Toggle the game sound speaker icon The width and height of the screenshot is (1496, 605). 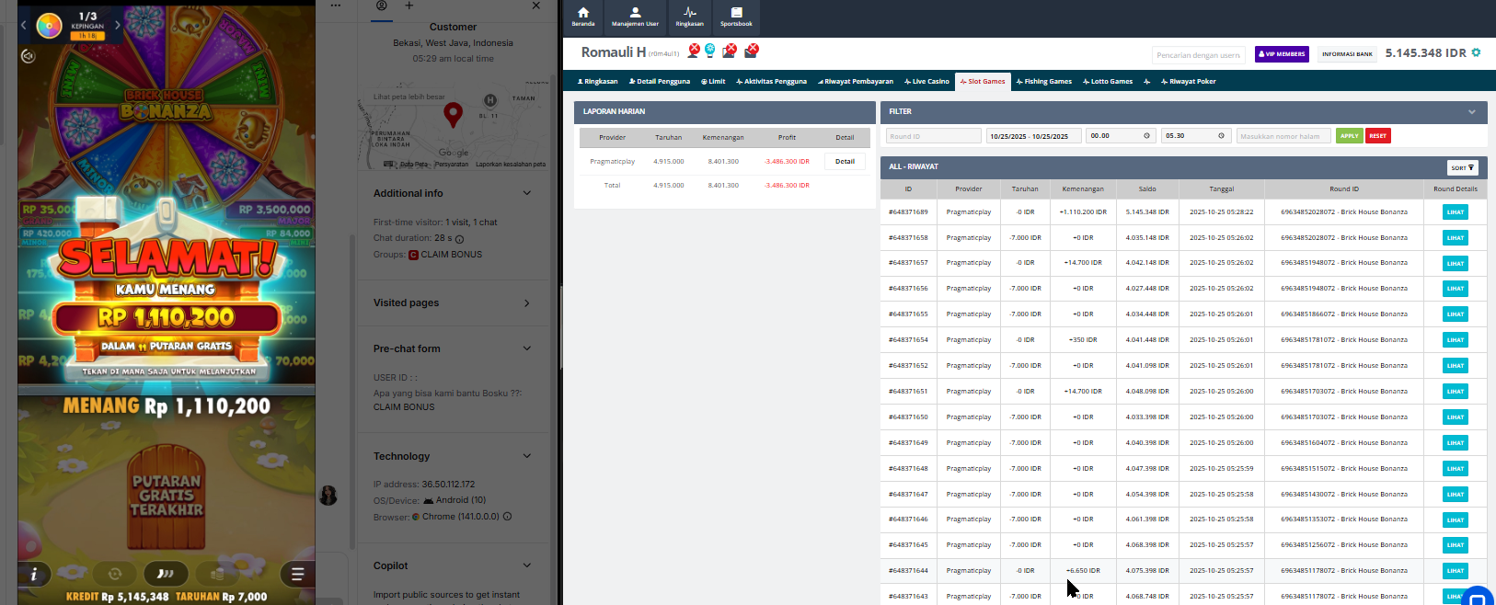click(29, 56)
